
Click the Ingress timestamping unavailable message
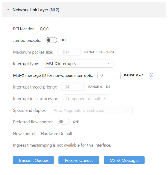[x=62, y=145]
